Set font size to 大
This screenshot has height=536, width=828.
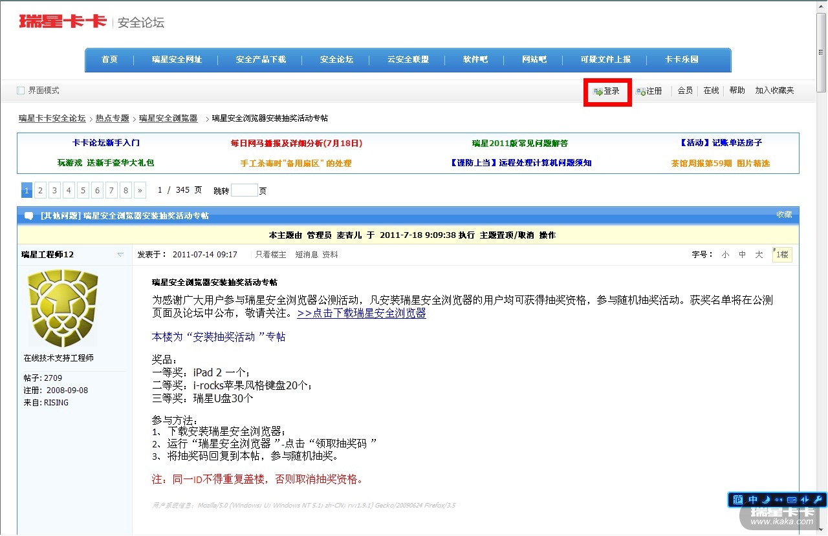[x=759, y=255]
